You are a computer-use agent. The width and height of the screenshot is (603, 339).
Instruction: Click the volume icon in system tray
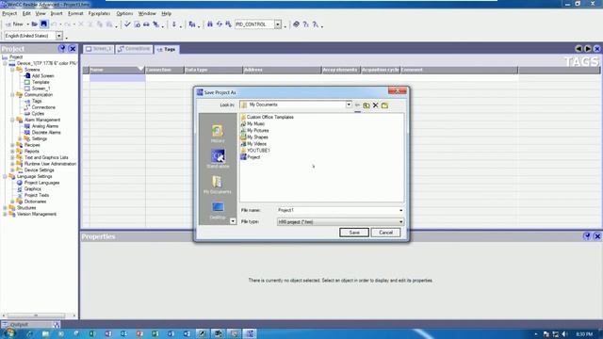[x=564, y=334]
